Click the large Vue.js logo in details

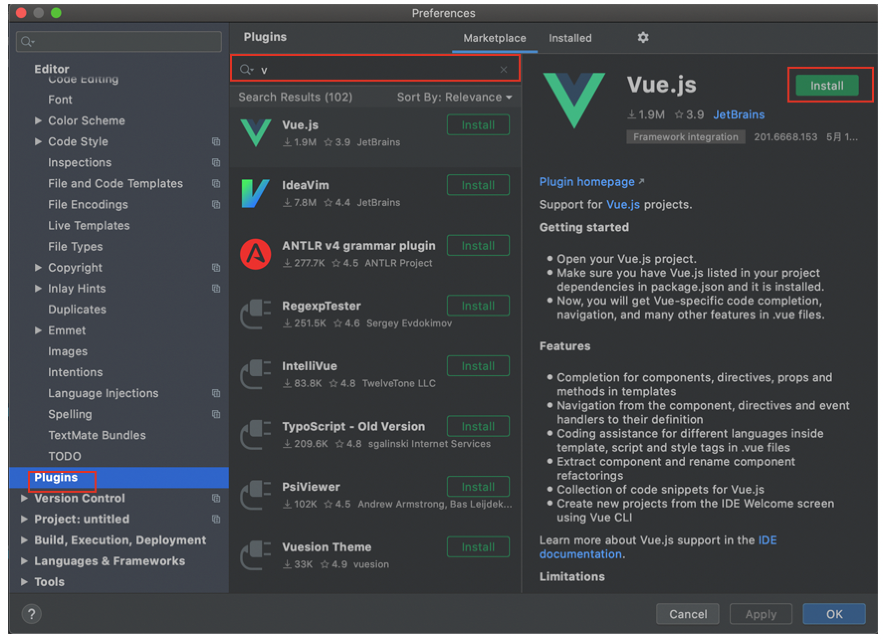pos(574,100)
